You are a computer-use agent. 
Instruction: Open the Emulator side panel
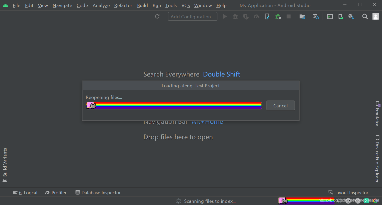click(x=377, y=113)
